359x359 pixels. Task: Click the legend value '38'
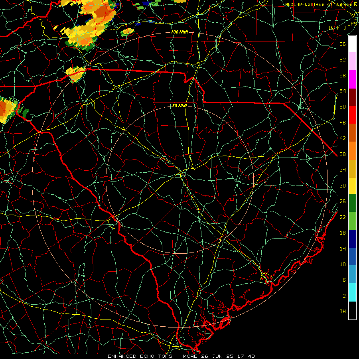pyautogui.click(x=343, y=154)
